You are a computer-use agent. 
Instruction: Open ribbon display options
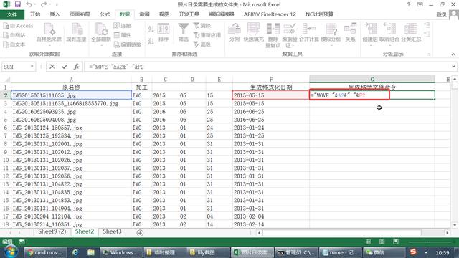(420, 4)
